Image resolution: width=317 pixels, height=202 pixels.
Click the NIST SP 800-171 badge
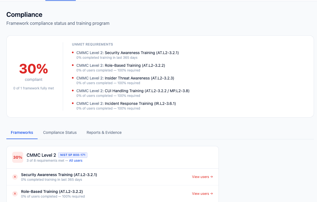[x=73, y=155]
